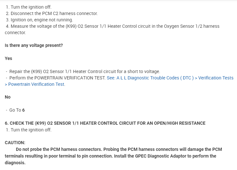Click 'Ignition on, engine not running' step

tap(42, 20)
